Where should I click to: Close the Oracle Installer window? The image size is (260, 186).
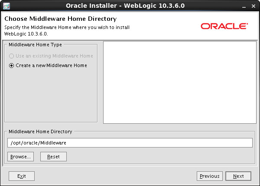[x=253, y=6]
